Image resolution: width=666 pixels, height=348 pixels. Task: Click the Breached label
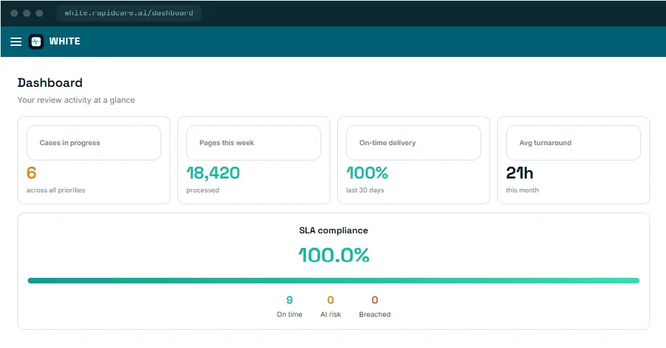coord(375,315)
